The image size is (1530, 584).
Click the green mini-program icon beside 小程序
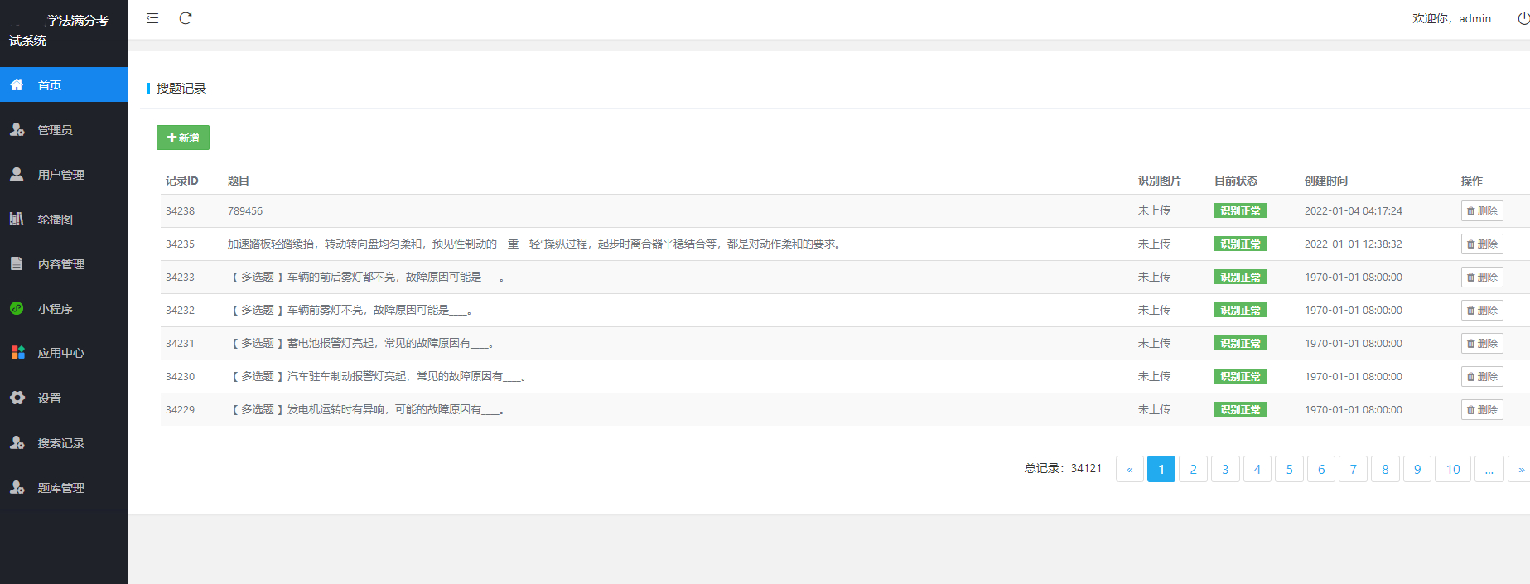tap(17, 308)
